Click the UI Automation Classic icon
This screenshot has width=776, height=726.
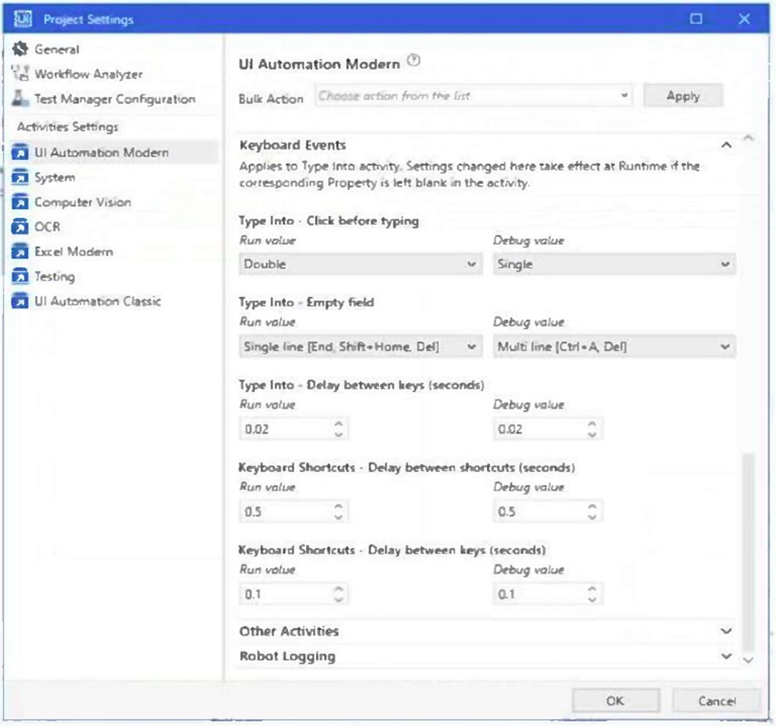click(20, 301)
